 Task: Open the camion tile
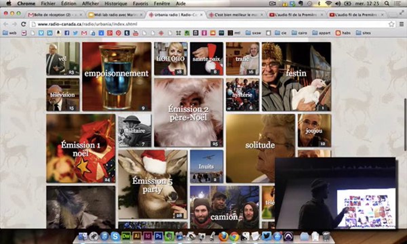[225, 207]
